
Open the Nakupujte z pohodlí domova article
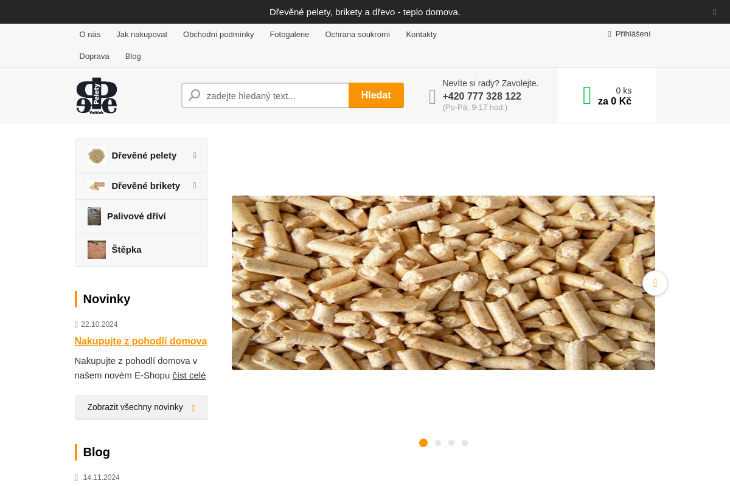[141, 341]
